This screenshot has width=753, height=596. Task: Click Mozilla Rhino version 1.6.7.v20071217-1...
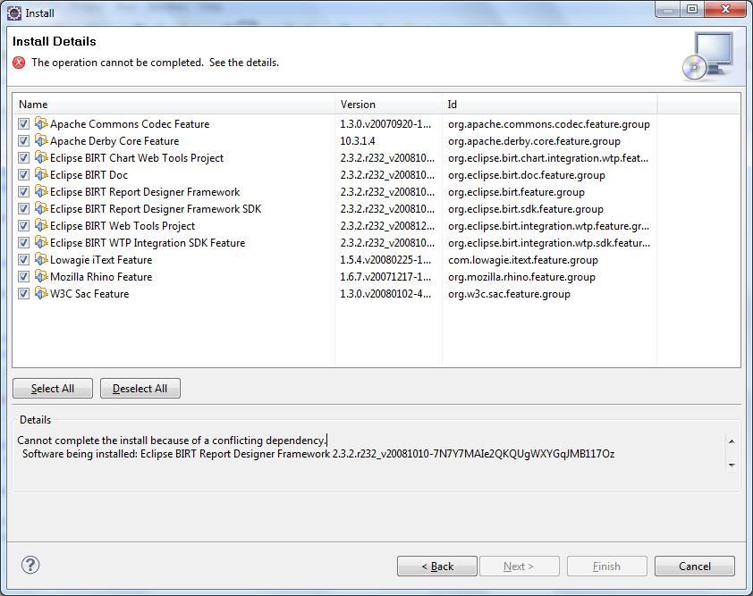385,277
